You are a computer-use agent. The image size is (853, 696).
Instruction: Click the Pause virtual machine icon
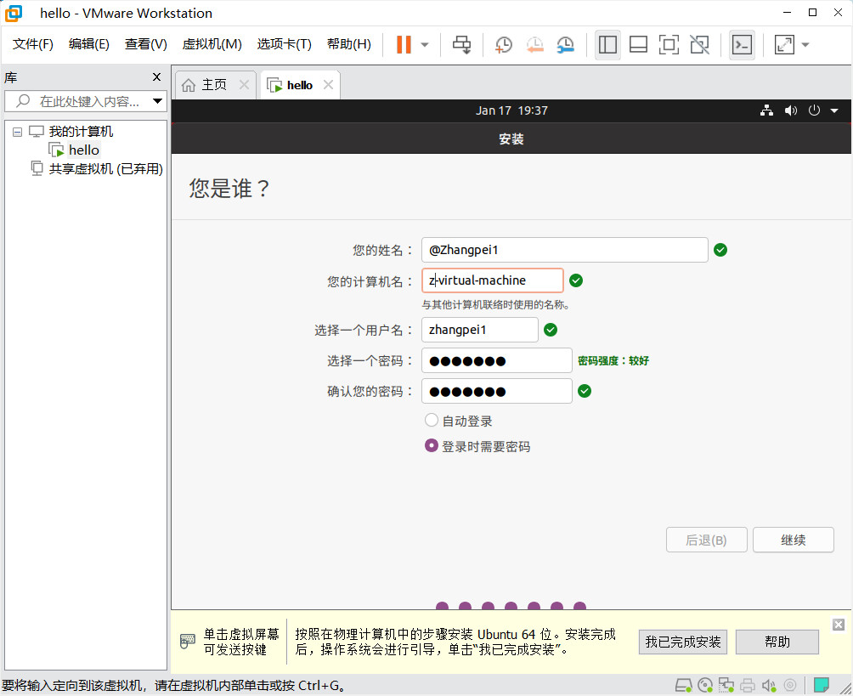coord(404,45)
